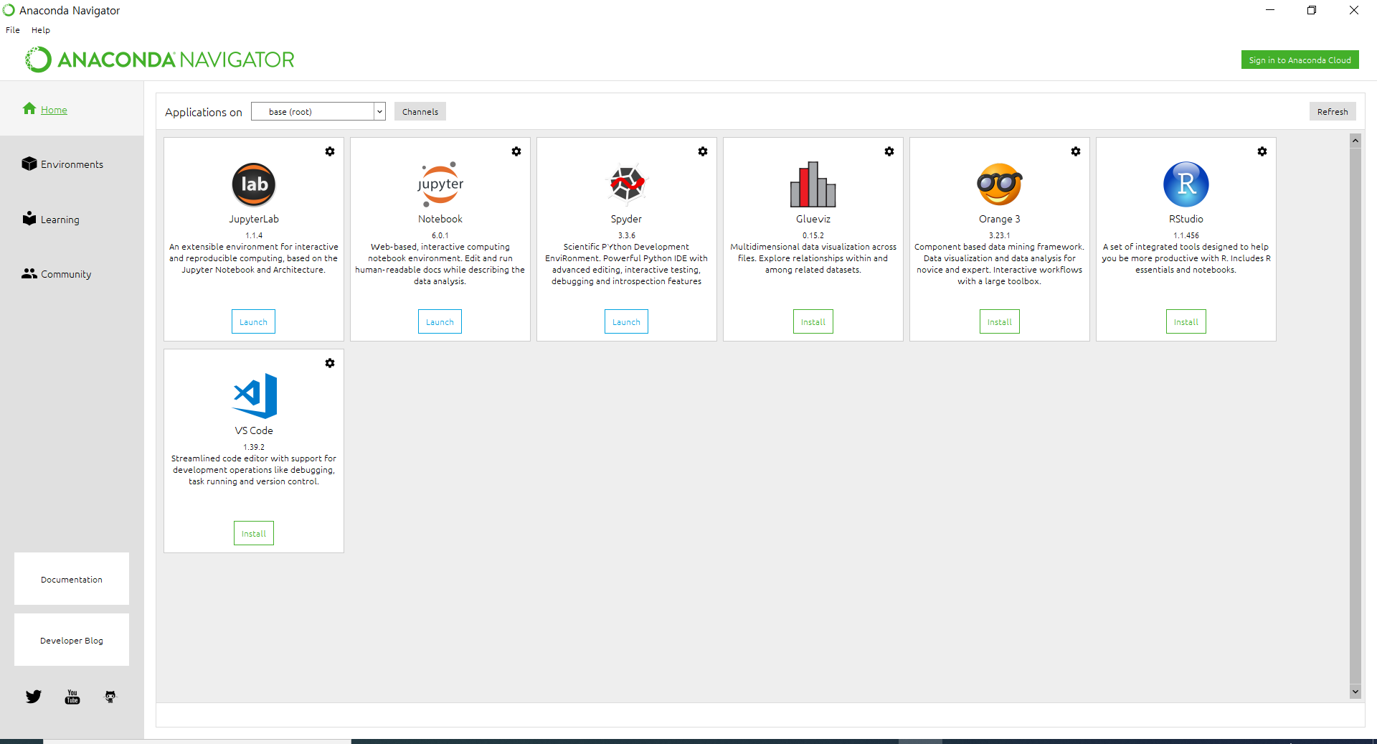Click the JupyterLab version 1.1.4 text
1377x744 pixels.
click(254, 235)
